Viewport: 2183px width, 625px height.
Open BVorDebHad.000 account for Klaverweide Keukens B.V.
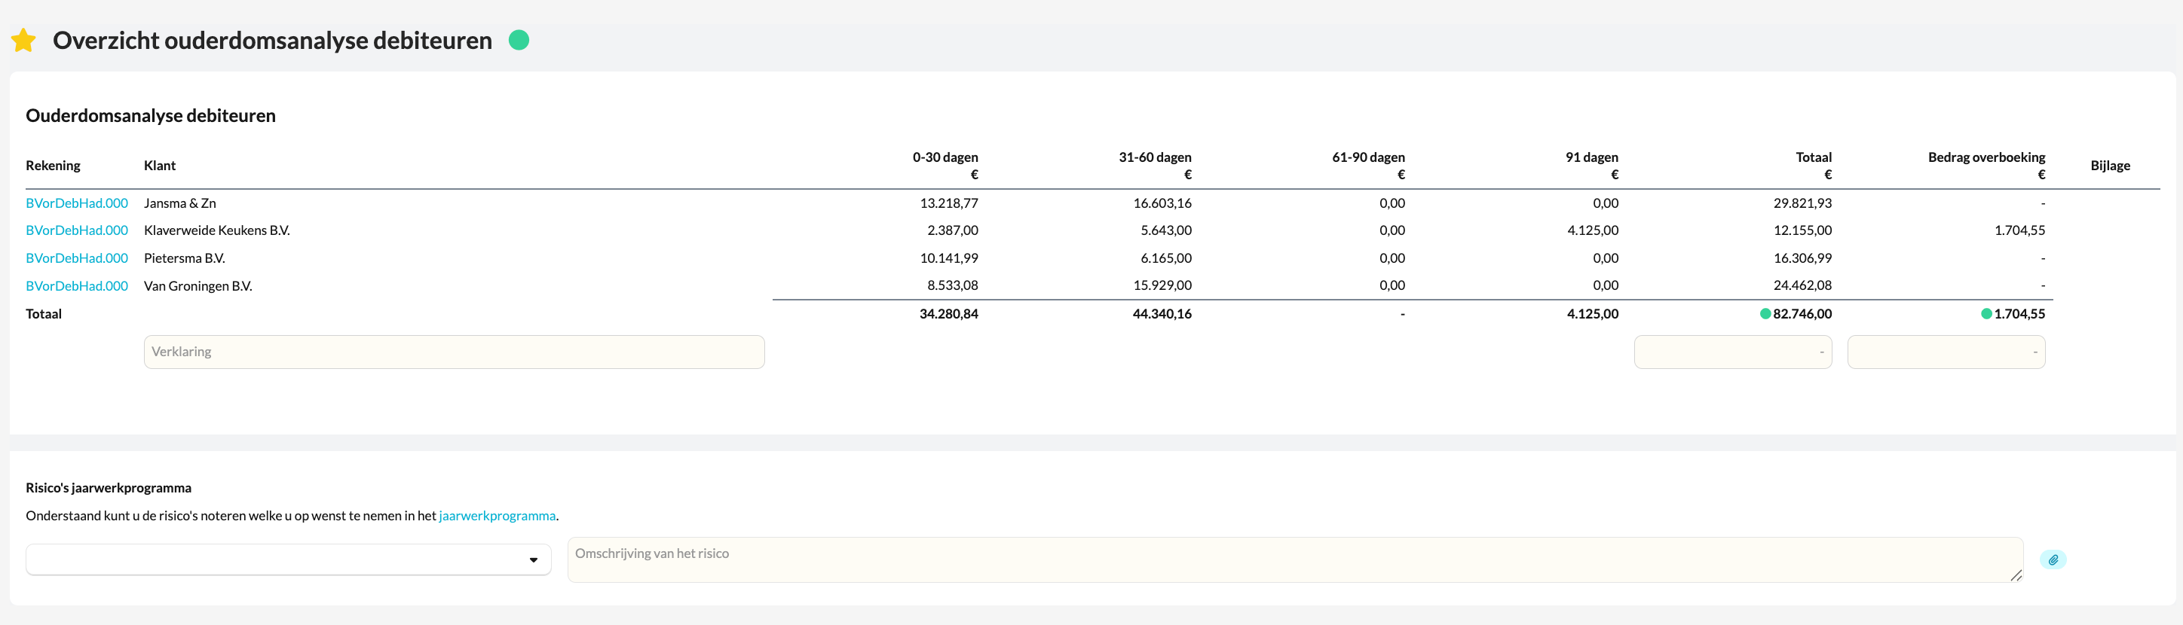pyautogui.click(x=76, y=230)
